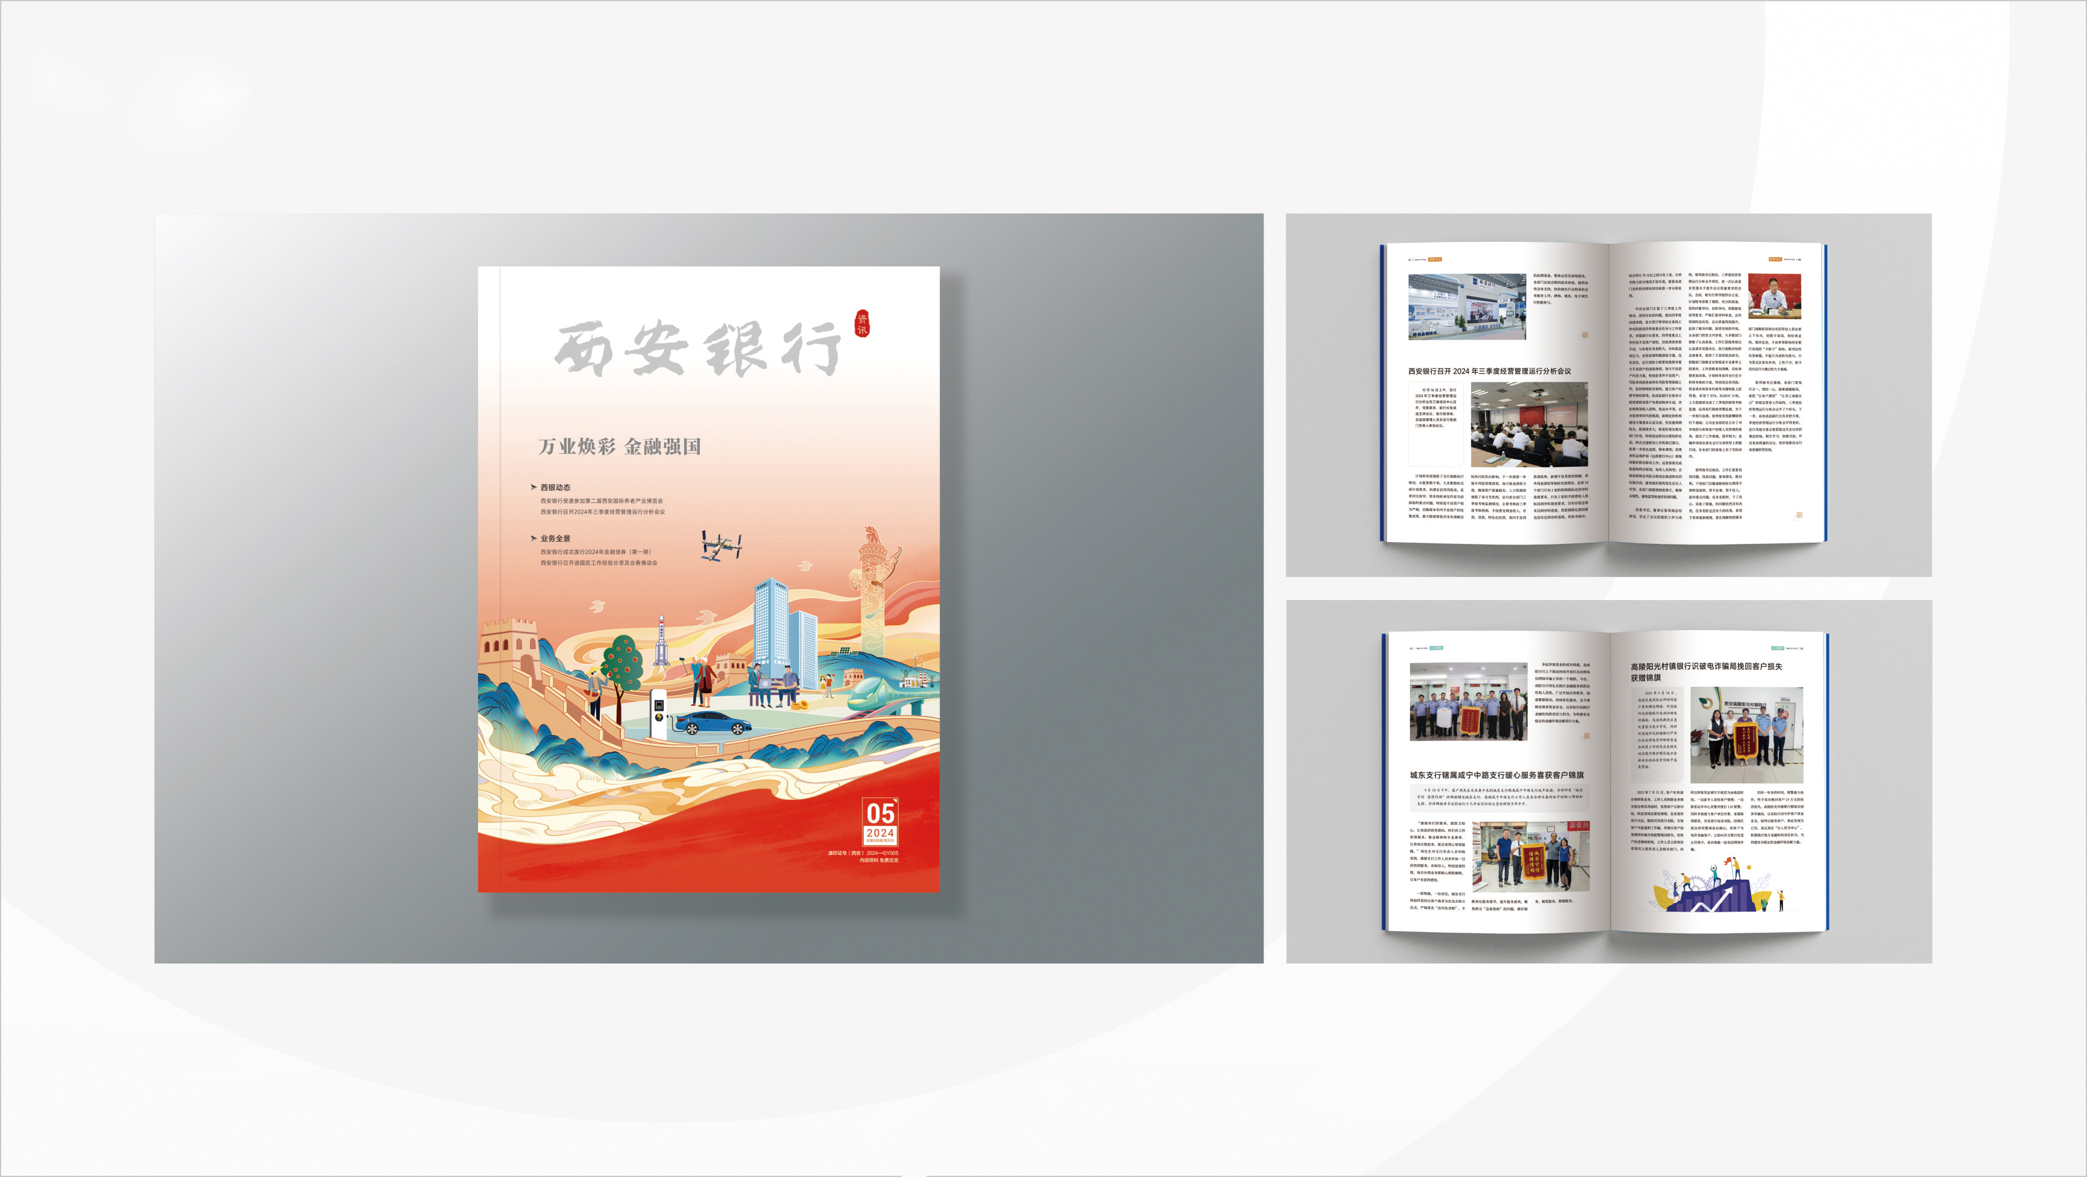Click the space station illustration on cover
Viewport: 2087px width, 1177px height.
tap(721, 544)
